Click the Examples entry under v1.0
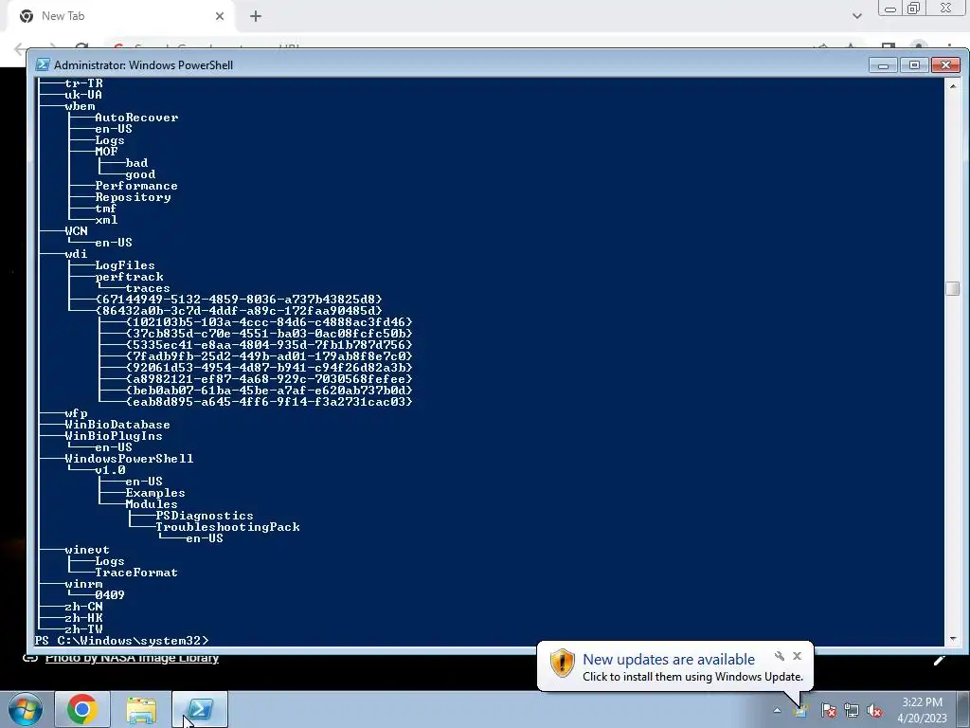Screen dimensions: 970x728 tap(155, 493)
